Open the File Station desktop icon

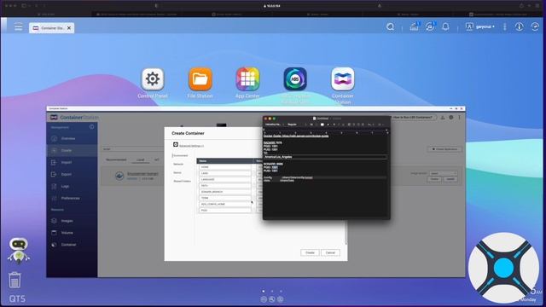200,79
